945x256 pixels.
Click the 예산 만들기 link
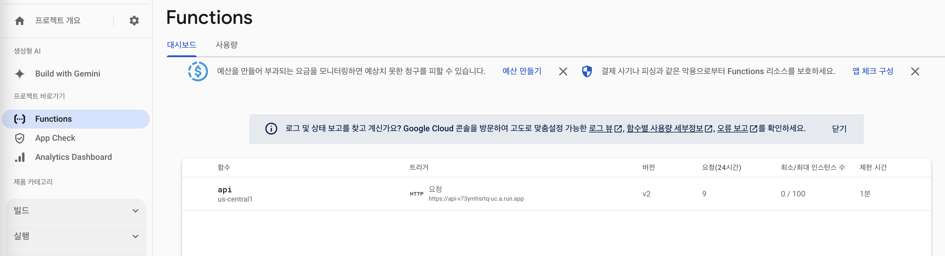click(x=522, y=71)
